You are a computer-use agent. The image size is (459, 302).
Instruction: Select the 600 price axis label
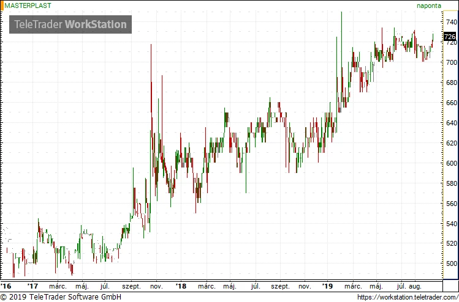[x=451, y=163]
